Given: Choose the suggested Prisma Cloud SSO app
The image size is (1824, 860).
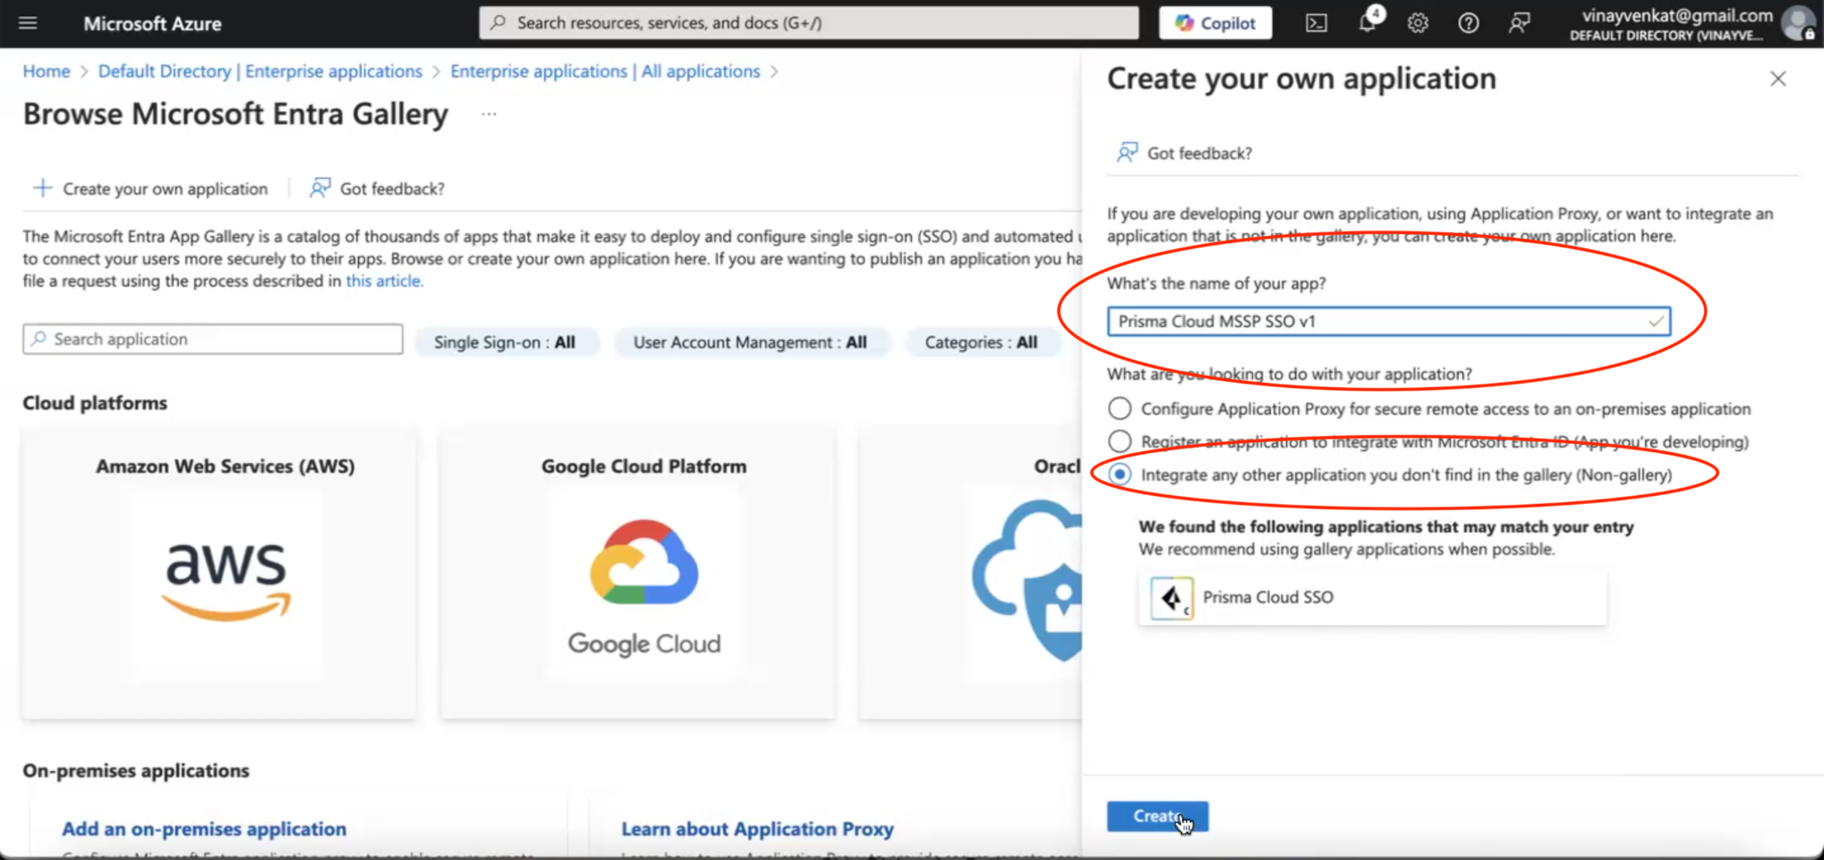Looking at the screenshot, I should coord(1372,597).
